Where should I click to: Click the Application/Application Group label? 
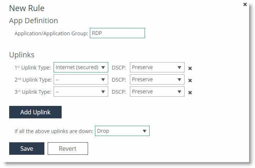point(51,33)
